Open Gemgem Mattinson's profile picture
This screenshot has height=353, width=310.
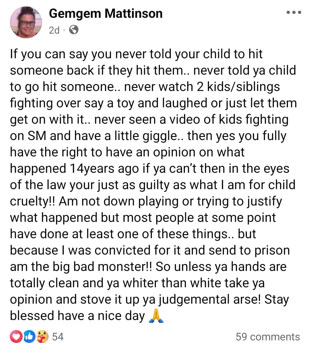point(26,22)
